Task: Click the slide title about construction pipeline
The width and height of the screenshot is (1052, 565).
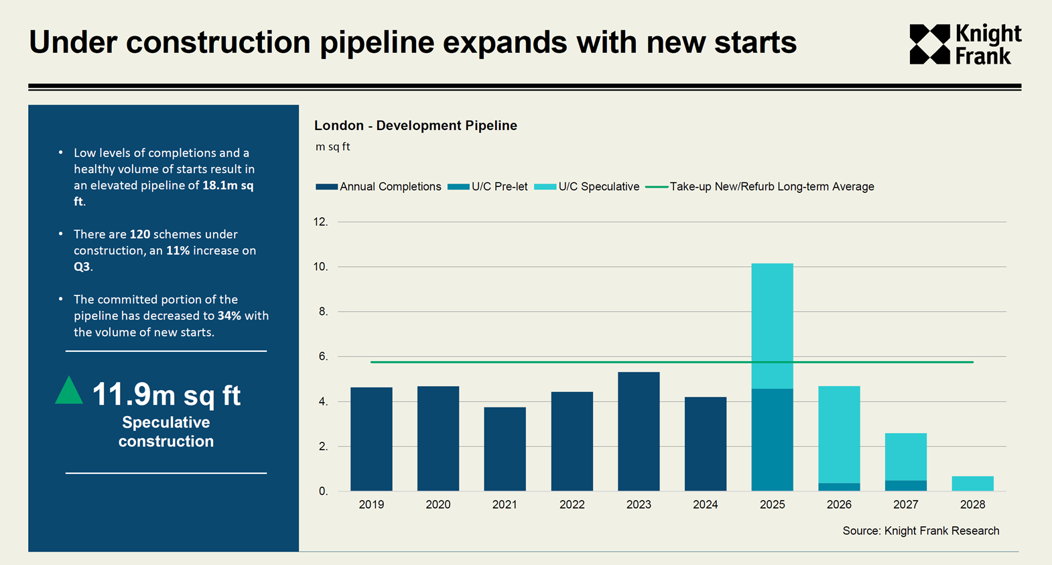Action: click(413, 42)
